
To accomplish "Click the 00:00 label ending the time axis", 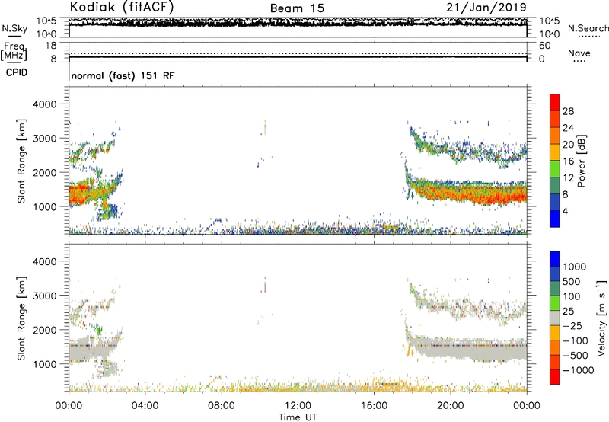I will coord(527,406).
